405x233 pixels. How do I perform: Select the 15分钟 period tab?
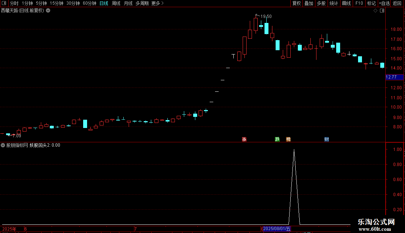pyautogui.click(x=56, y=3)
